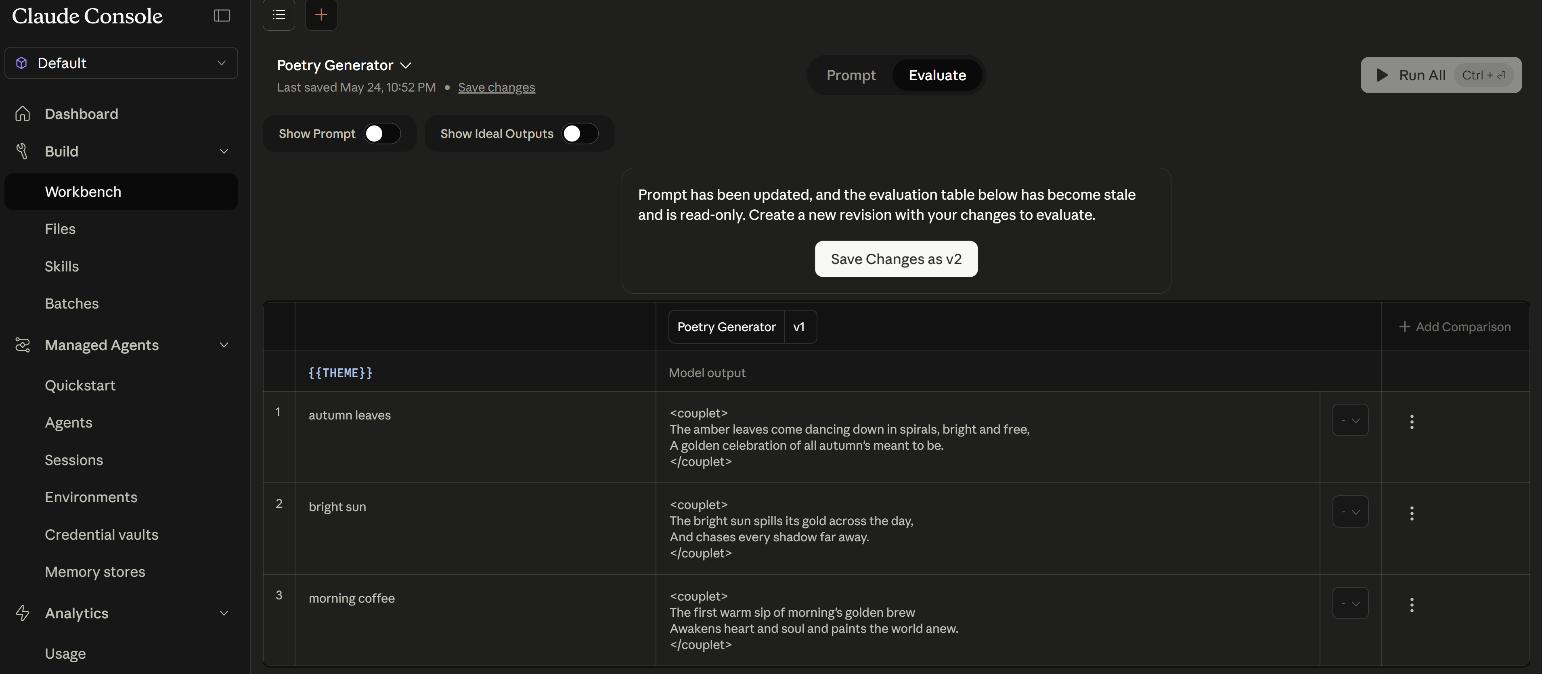The width and height of the screenshot is (1542, 674).
Task: Click 'Last saved May 24, 10:52 PM' text
Action: [x=356, y=87]
